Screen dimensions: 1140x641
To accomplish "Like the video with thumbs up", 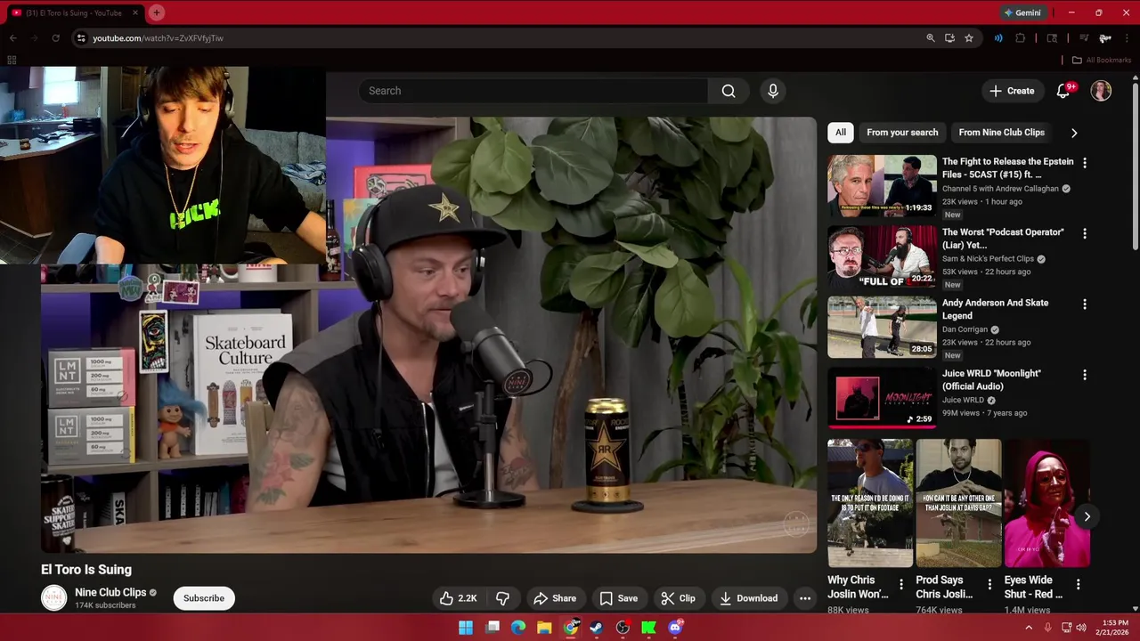I will [458, 598].
